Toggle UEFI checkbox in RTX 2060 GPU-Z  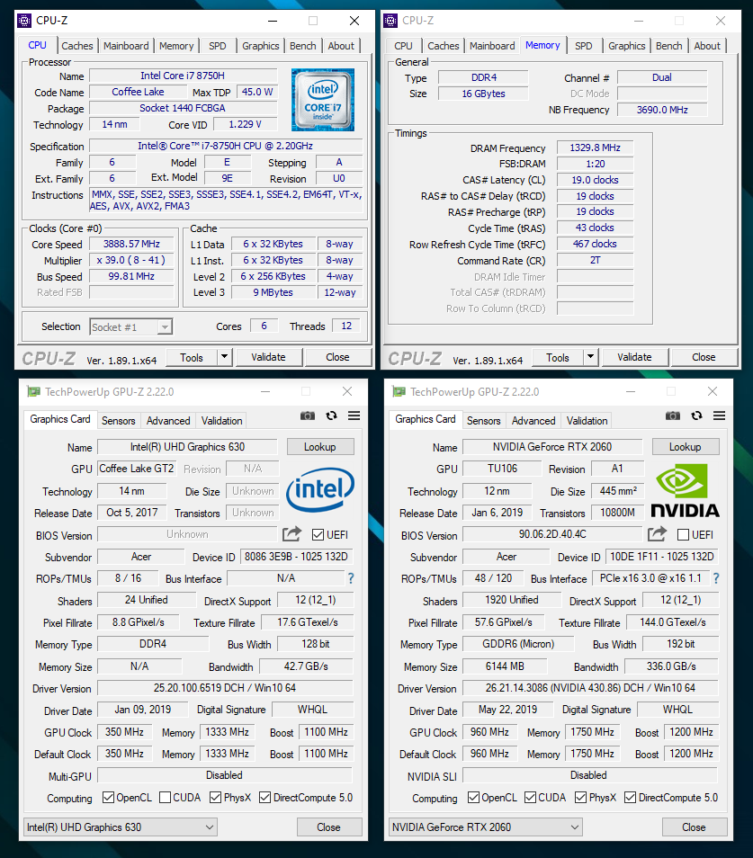click(683, 534)
